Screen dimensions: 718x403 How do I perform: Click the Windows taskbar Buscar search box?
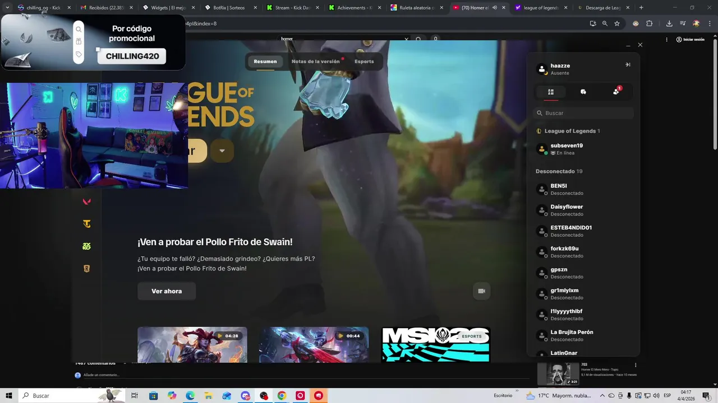pos(72,396)
